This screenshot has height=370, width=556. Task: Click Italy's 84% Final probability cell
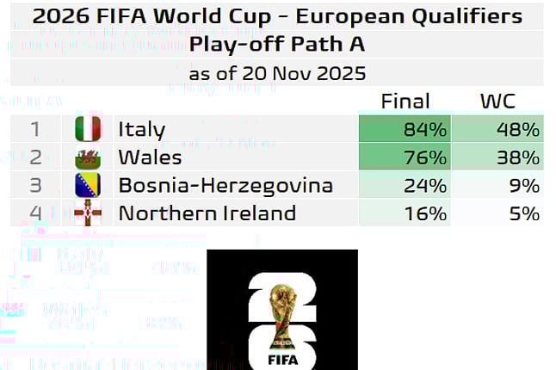coord(405,129)
